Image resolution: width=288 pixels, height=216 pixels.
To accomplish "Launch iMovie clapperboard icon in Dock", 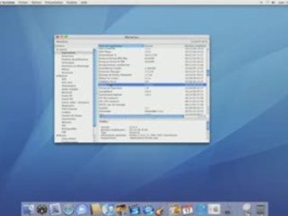I will point(135,209).
